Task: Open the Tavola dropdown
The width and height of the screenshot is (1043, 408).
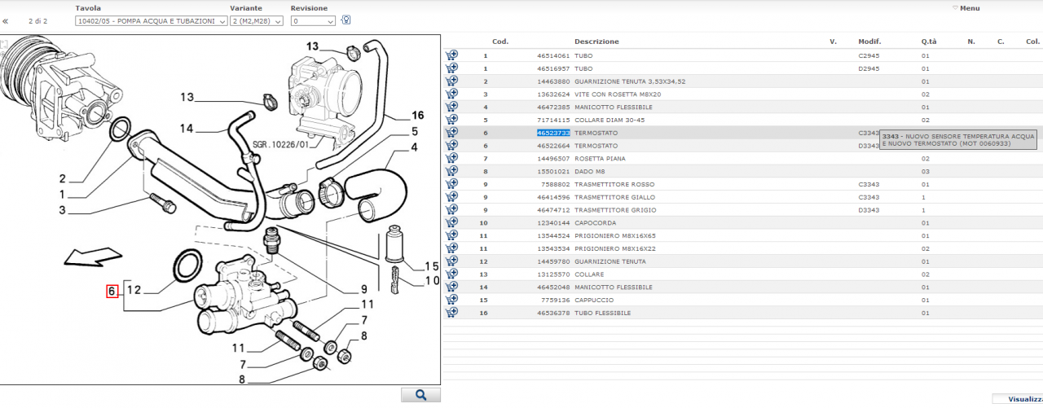Action: click(x=151, y=21)
